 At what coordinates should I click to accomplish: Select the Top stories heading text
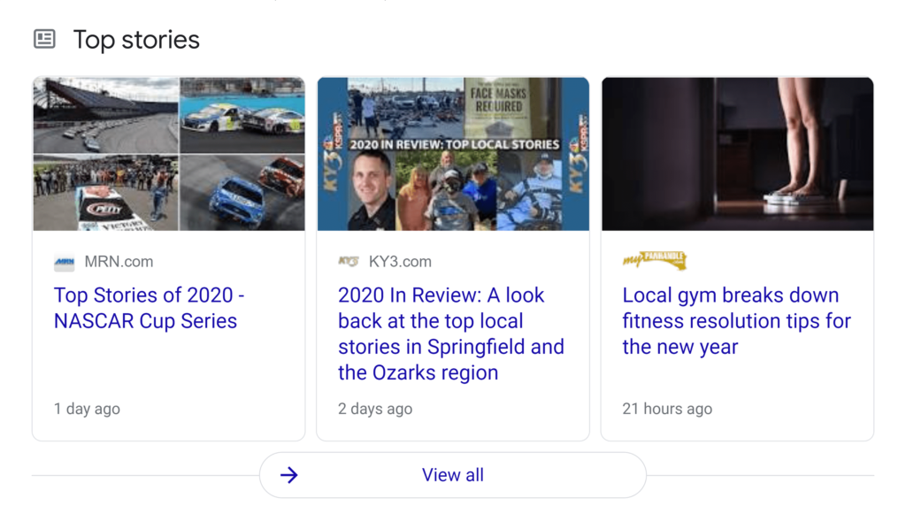point(136,40)
